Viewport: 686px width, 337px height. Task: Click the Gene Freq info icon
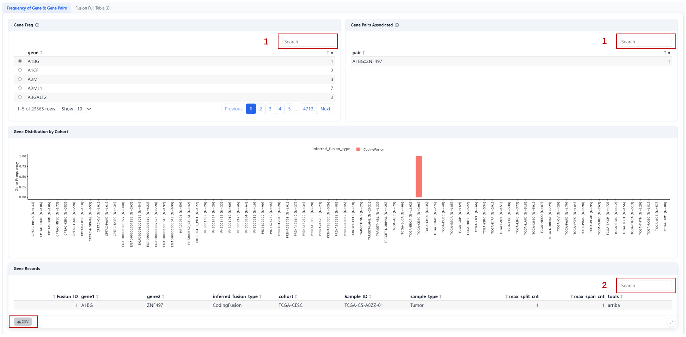[37, 25]
